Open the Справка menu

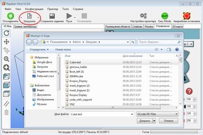pos(78,9)
